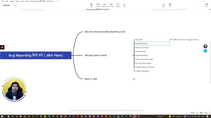The image size is (211, 118).
Task: Select the 'Bug Title' subtopic
Action: tap(139, 40)
